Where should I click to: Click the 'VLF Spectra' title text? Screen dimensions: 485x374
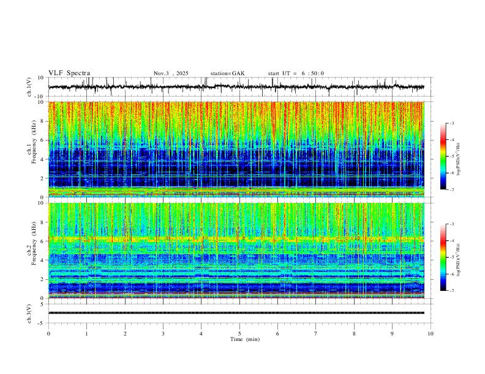69,73
